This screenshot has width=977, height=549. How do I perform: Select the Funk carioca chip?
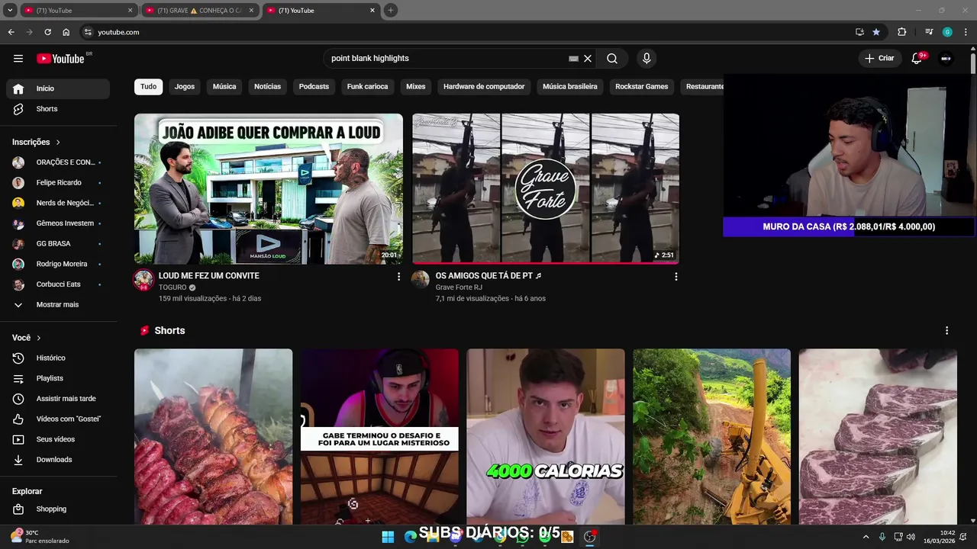[x=367, y=87]
